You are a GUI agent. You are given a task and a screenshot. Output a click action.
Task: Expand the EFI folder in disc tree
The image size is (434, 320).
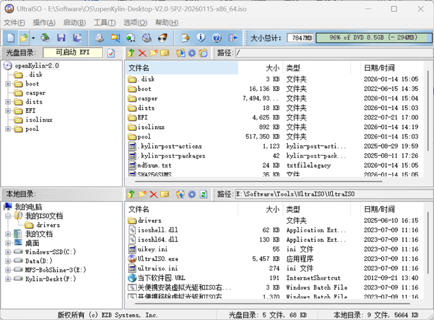coord(8,111)
